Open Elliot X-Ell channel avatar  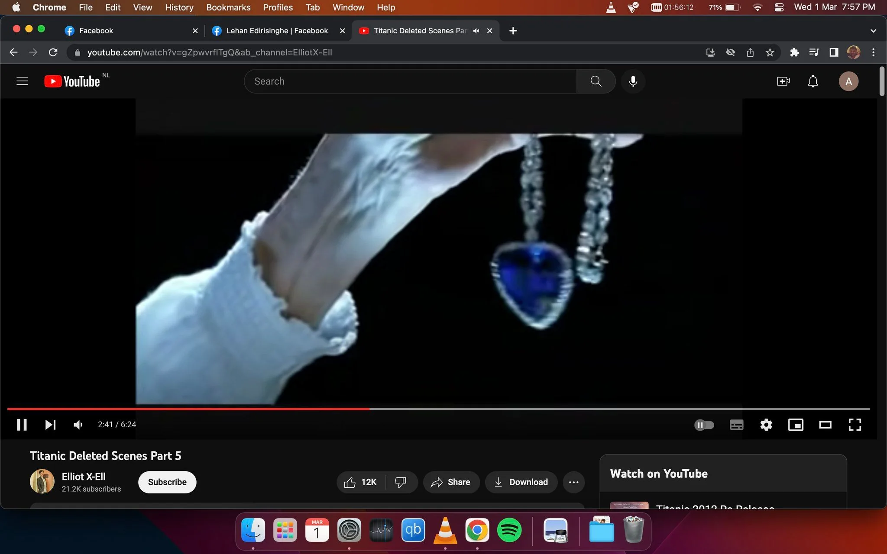tap(42, 482)
